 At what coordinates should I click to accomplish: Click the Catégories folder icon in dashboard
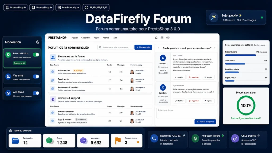(x=16, y=141)
